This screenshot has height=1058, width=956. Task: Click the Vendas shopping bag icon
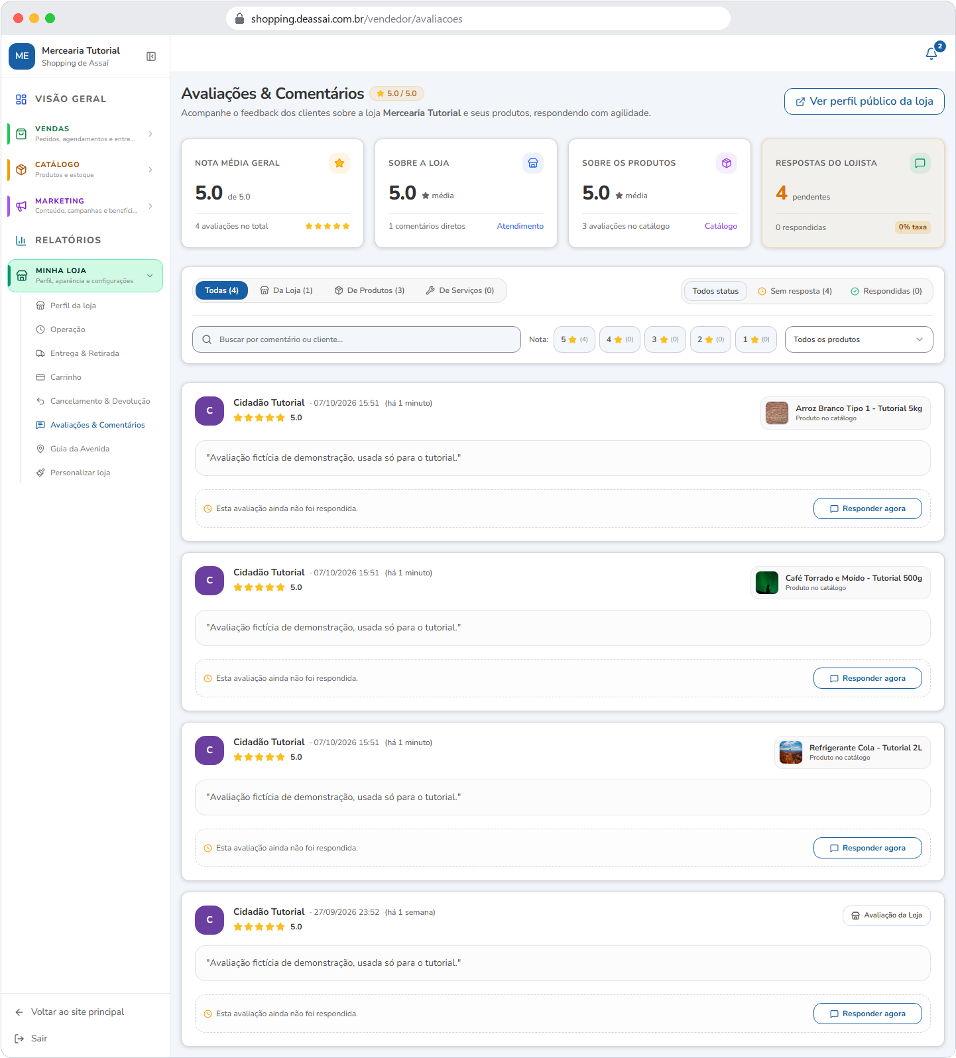21,134
